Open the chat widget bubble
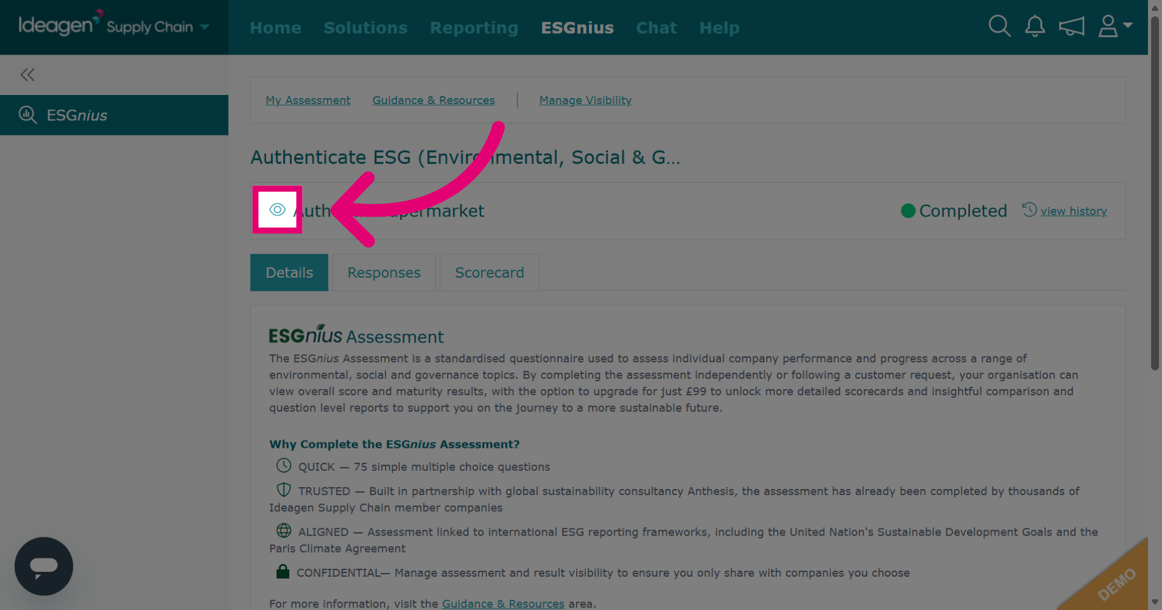 [44, 566]
